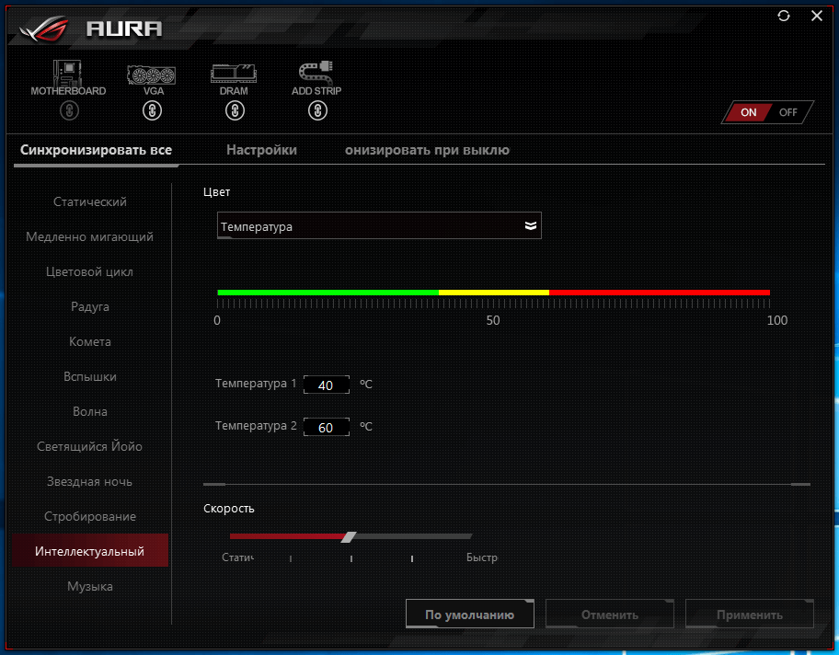Open the Температура color dropdown
Viewport: 839px width, 655px height.
tap(379, 226)
